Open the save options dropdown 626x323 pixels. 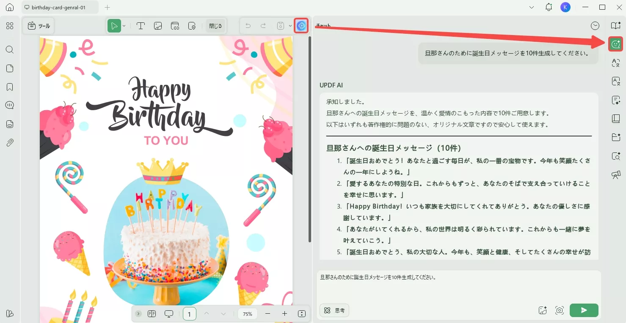point(290,26)
